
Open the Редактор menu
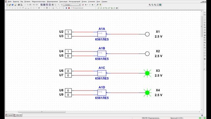(x=16, y=2)
